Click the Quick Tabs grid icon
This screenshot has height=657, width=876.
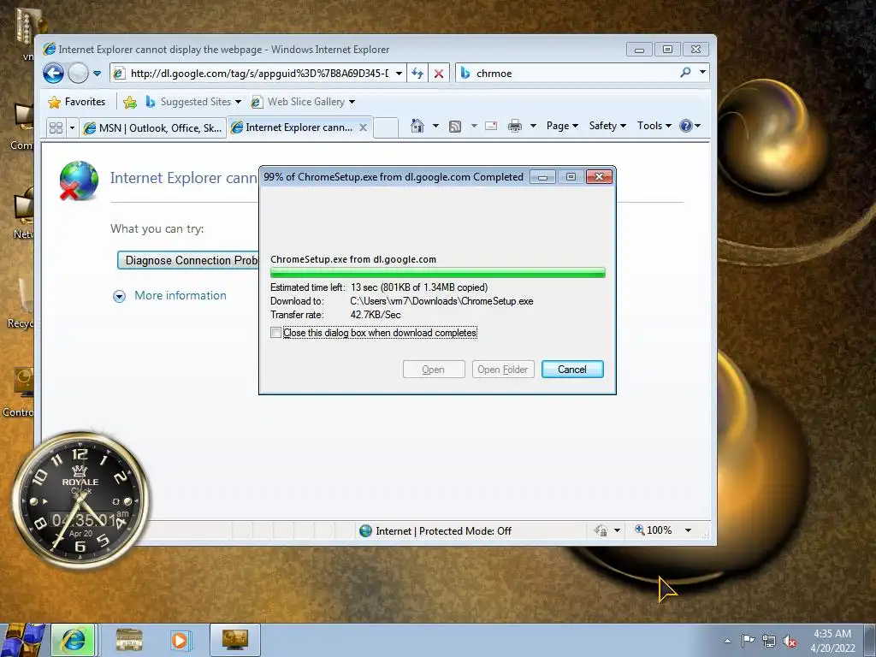pyautogui.click(x=56, y=128)
